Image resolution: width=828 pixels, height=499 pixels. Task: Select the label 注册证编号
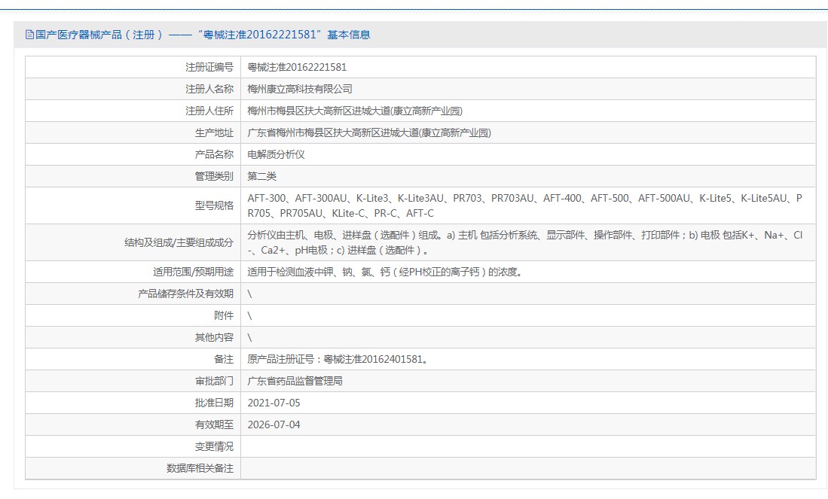[x=209, y=68]
